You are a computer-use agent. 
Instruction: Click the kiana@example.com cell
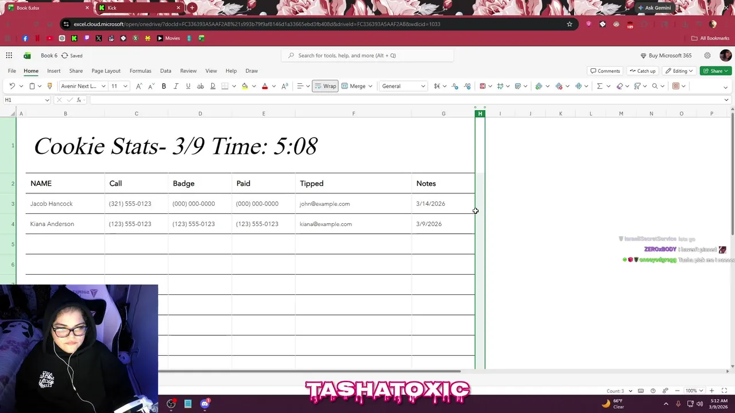click(353, 224)
